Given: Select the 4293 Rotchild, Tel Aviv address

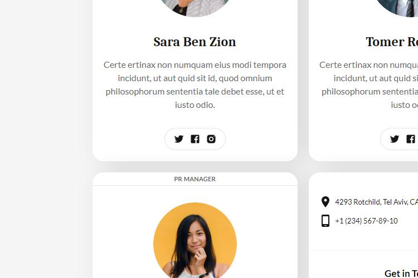Looking at the screenshot, I should tap(376, 202).
